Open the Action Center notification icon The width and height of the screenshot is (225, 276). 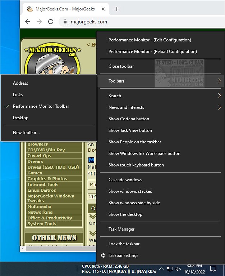(x=213, y=269)
